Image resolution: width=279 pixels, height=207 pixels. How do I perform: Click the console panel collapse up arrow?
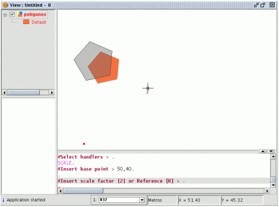click(263, 152)
